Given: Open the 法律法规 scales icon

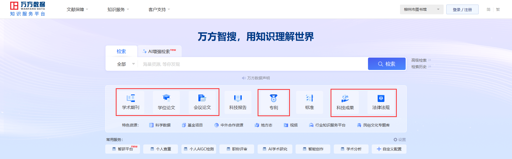Looking at the screenshot, I should click(381, 98).
